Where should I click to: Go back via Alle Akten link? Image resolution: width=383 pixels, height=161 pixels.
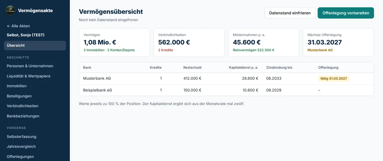click(x=18, y=26)
